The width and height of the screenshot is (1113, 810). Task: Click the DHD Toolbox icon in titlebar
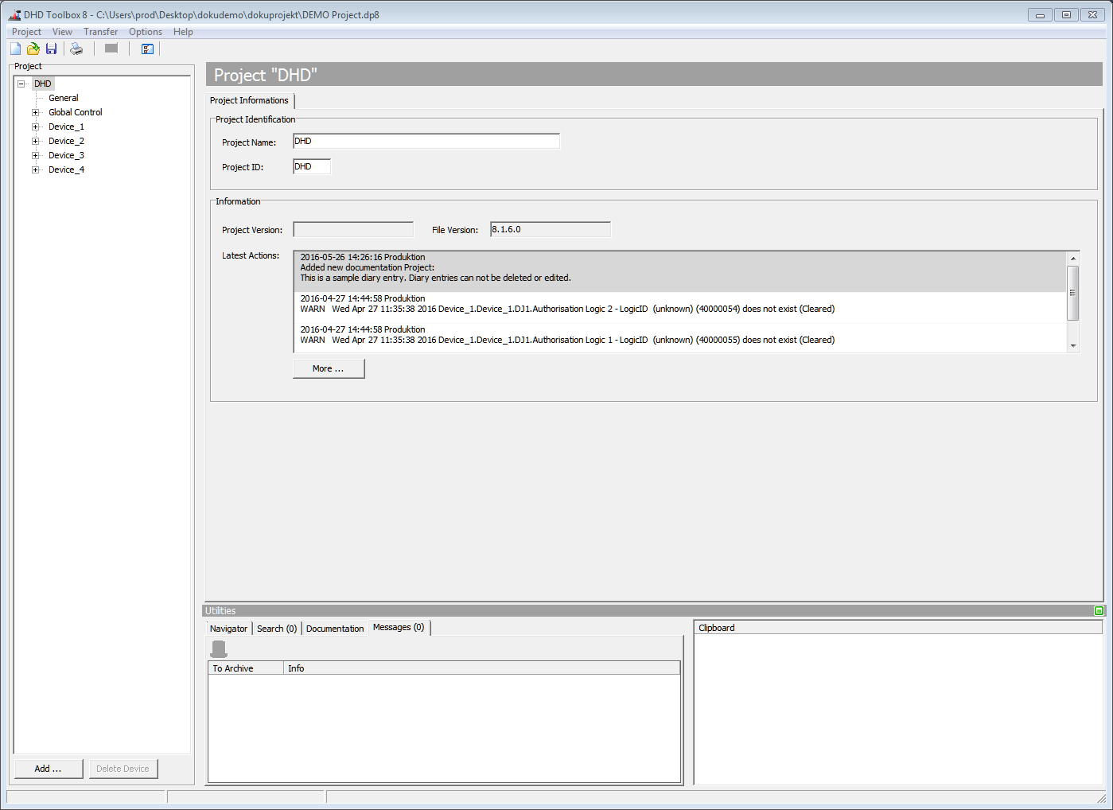(x=14, y=14)
